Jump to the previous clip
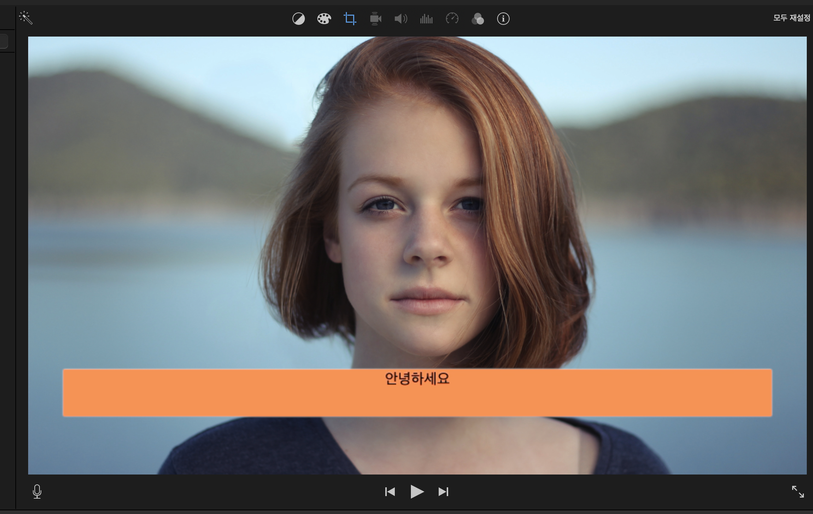813x514 pixels. [390, 492]
